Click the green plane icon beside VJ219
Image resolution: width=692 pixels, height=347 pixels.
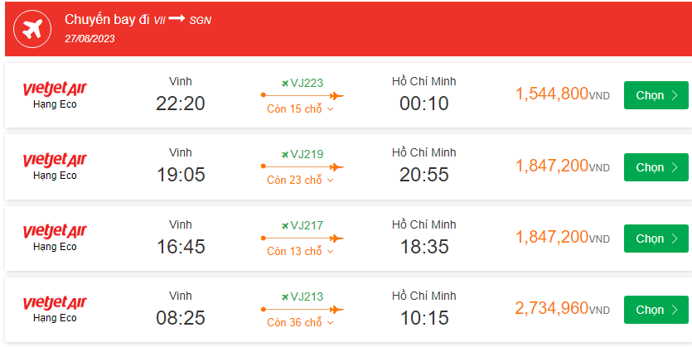pos(285,154)
